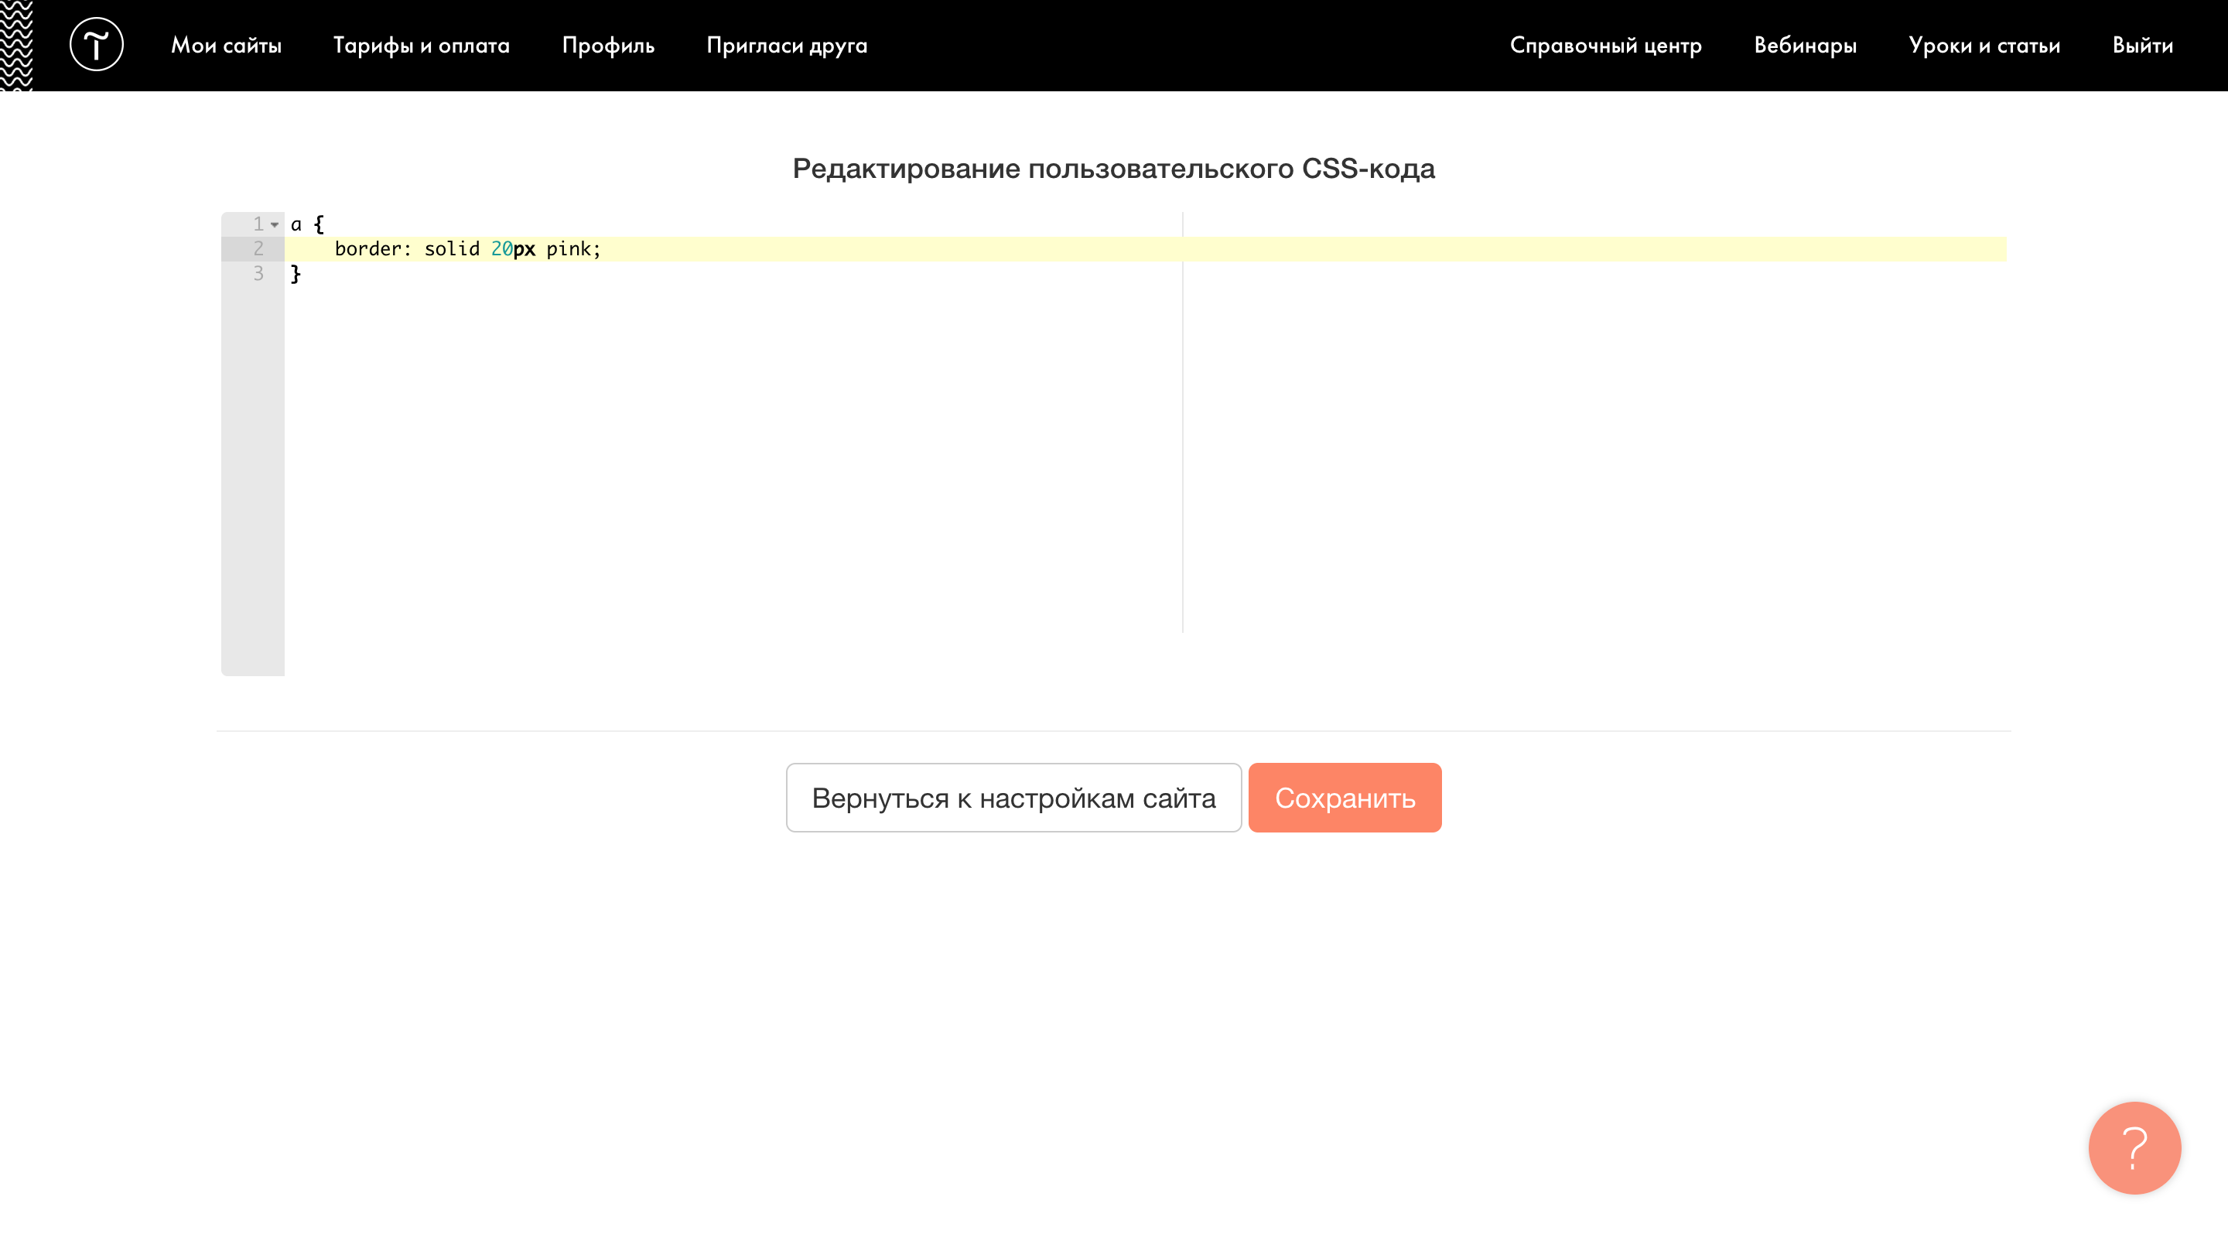
Task: Click the Tilda logo icon
Action: coord(96,45)
